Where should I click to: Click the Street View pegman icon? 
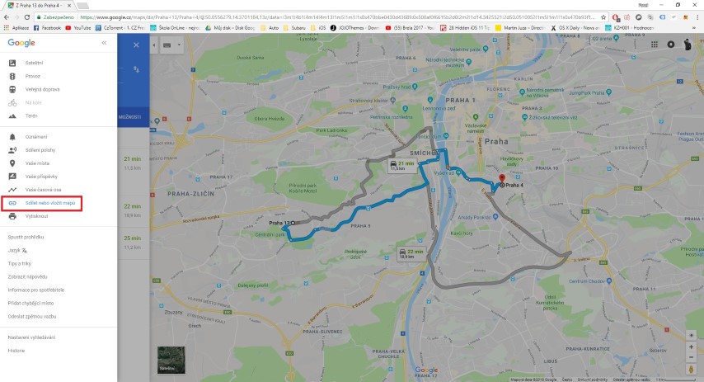click(x=691, y=370)
